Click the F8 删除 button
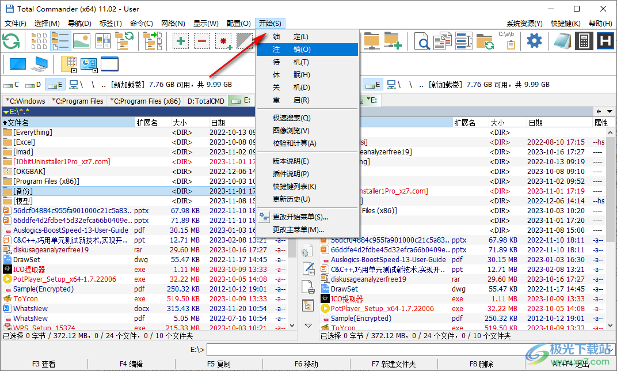The height and width of the screenshot is (371, 617). [x=481, y=364]
